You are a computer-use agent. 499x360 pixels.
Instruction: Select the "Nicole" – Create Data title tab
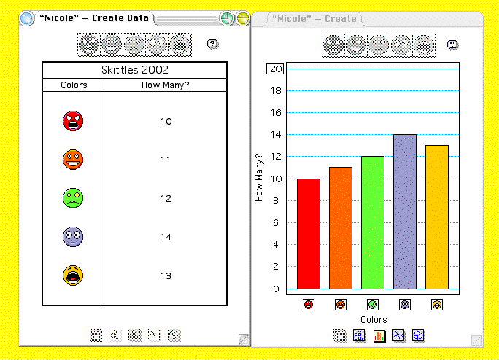coord(94,18)
